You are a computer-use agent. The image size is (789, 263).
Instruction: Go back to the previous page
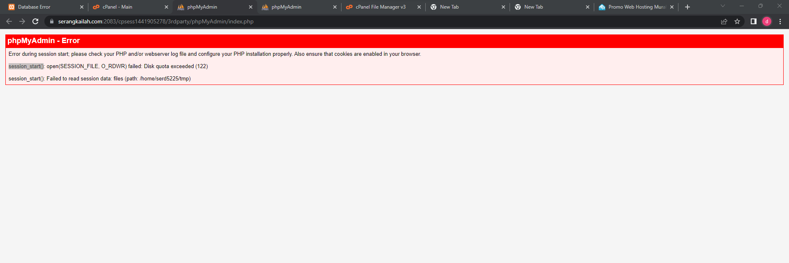pos(9,21)
